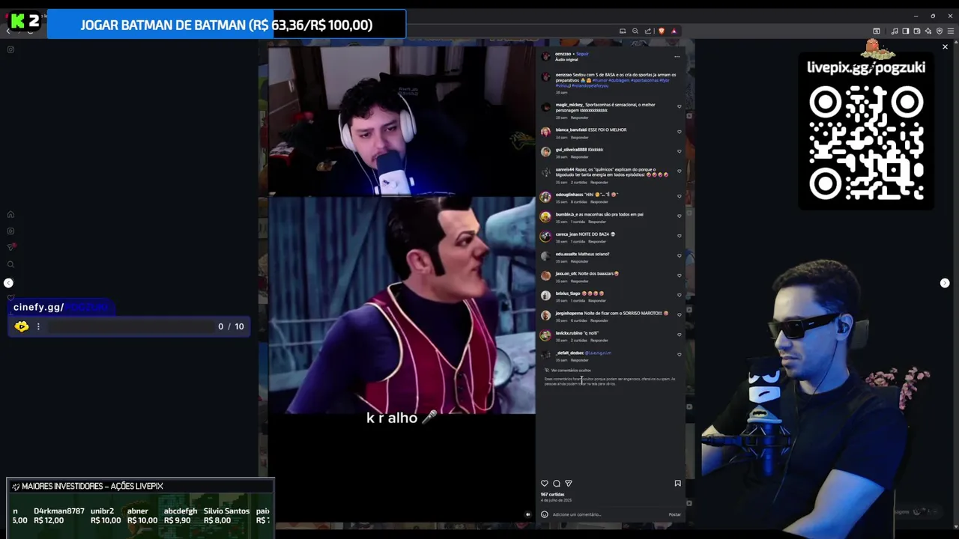The width and height of the screenshot is (959, 539).
Task: Open Brave Wallet icon in toolbar
Action: 917,31
